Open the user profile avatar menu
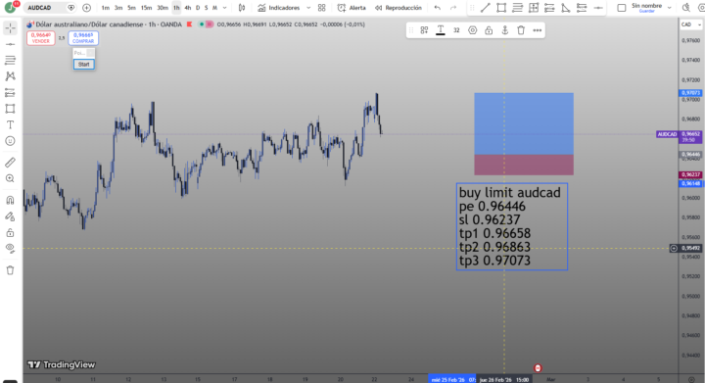The width and height of the screenshot is (705, 383). pyautogui.click(x=11, y=7)
